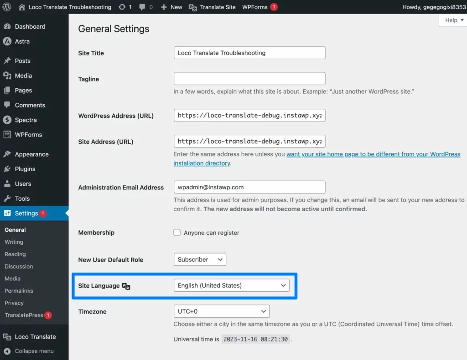Click the Spectra logo icon

[x=7, y=120]
